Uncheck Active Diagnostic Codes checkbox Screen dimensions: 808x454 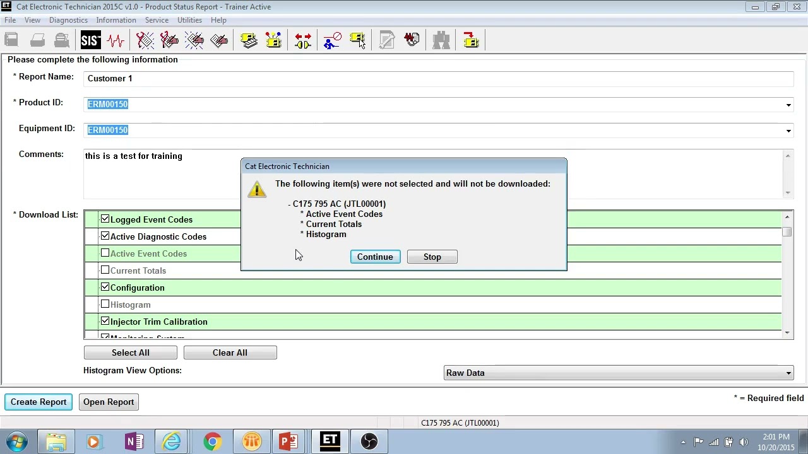coord(105,236)
